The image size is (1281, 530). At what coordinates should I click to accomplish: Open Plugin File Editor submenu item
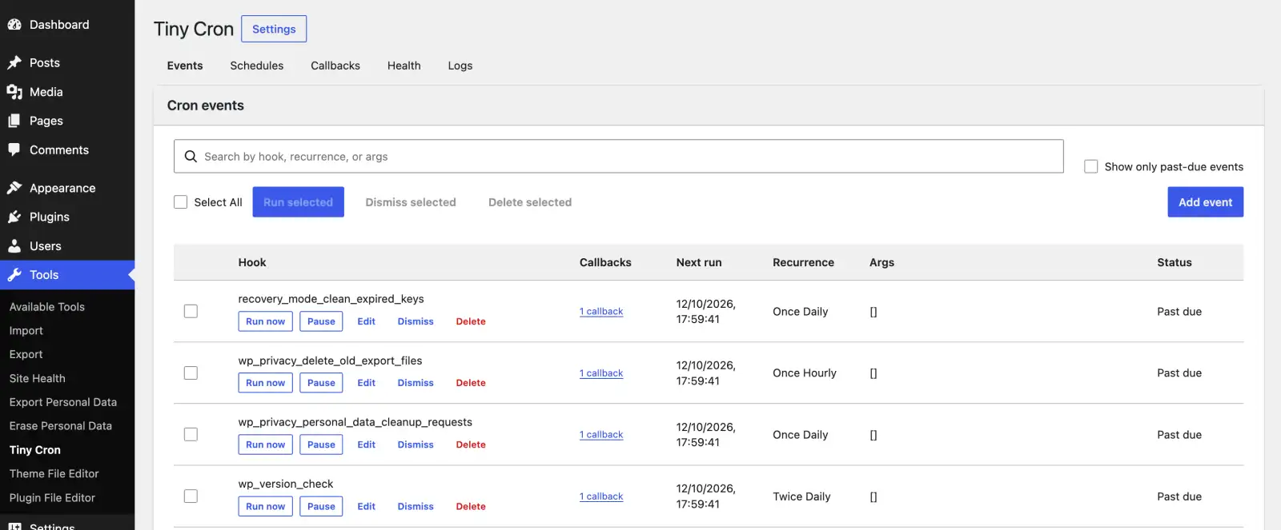click(52, 497)
